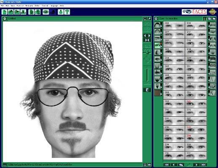Screen dimensions: 218x168
Task: Choose eyes thumbnail number 204
Action: coord(174,60)
